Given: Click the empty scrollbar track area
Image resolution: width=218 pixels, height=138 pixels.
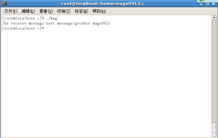Looking at the screenshot, I should [x=214, y=71].
